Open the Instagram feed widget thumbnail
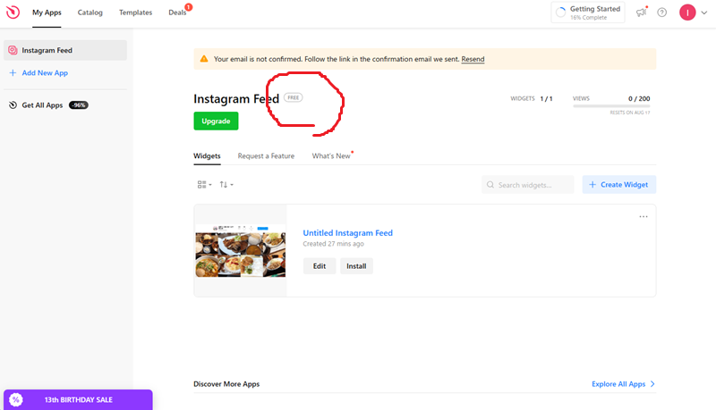Screen dimensions: 716x410 (241, 250)
